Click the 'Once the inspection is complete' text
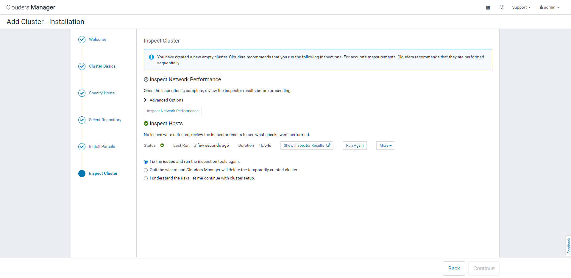This screenshot has height=278, width=571. point(218,91)
